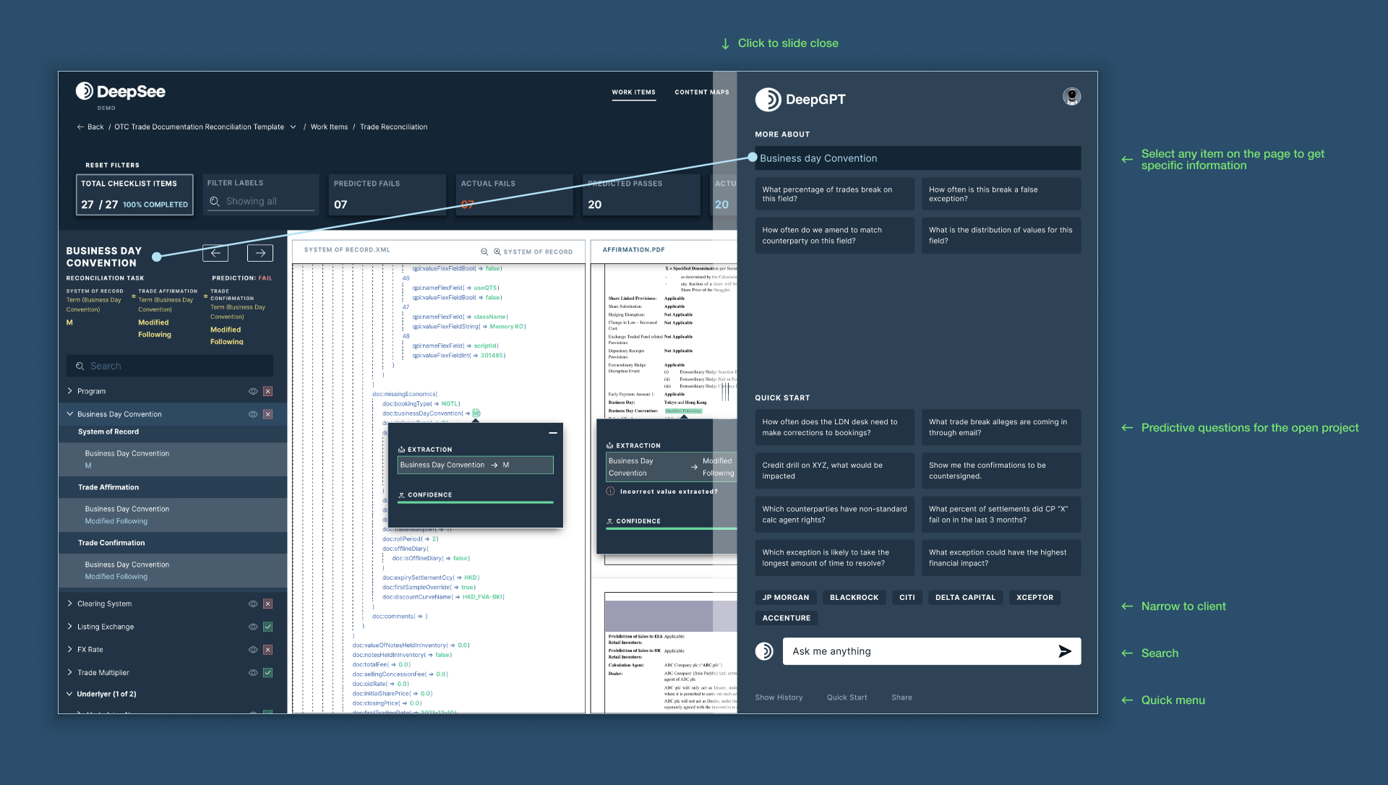1388x785 pixels.
Task: Toggle visibility eye for Listing Exchange
Action: click(253, 627)
